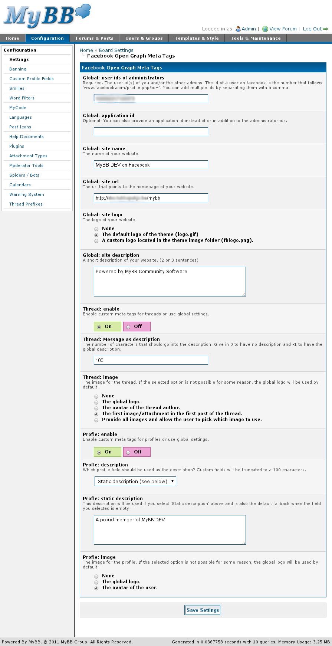
Task: Click the Admin user icon
Action: click(x=238, y=29)
